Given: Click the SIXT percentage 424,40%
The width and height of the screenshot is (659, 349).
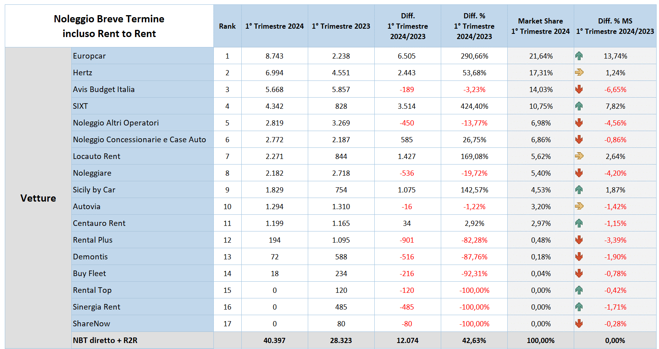Looking at the screenshot, I should pos(474,106).
